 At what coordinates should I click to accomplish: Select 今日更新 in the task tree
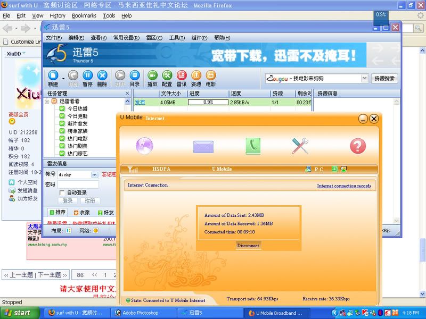(77, 116)
